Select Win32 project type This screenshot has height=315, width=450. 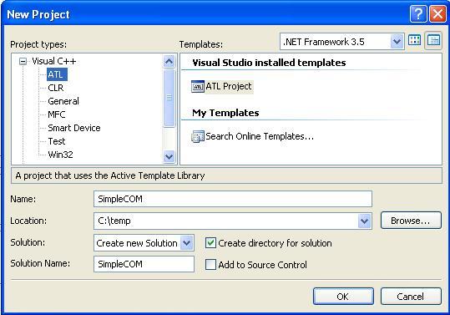pos(60,155)
